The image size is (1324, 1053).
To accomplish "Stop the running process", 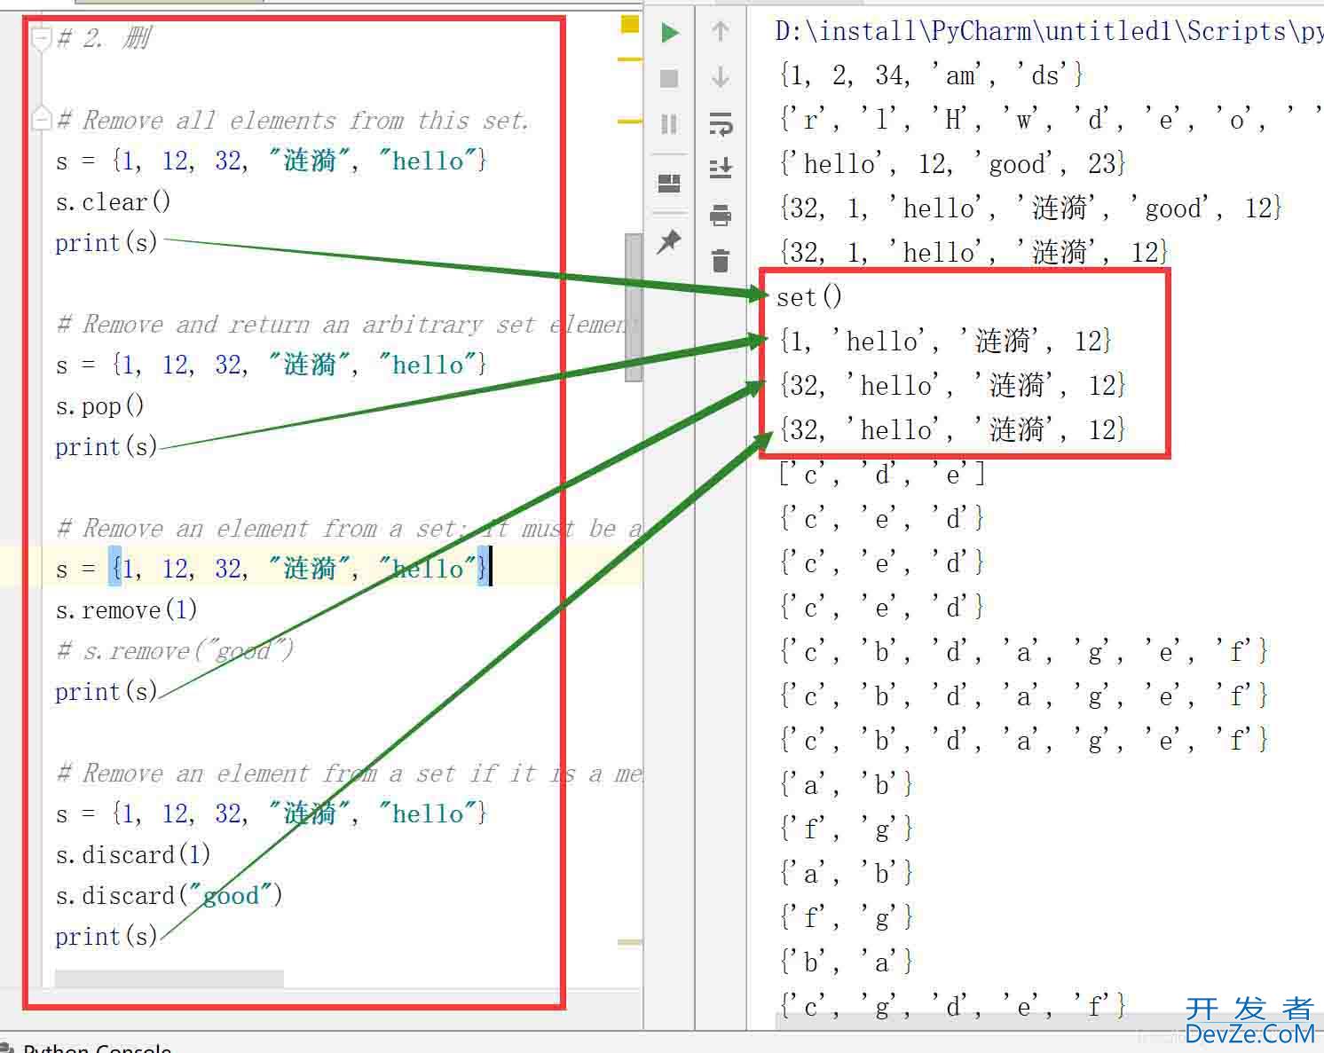I will (x=670, y=79).
